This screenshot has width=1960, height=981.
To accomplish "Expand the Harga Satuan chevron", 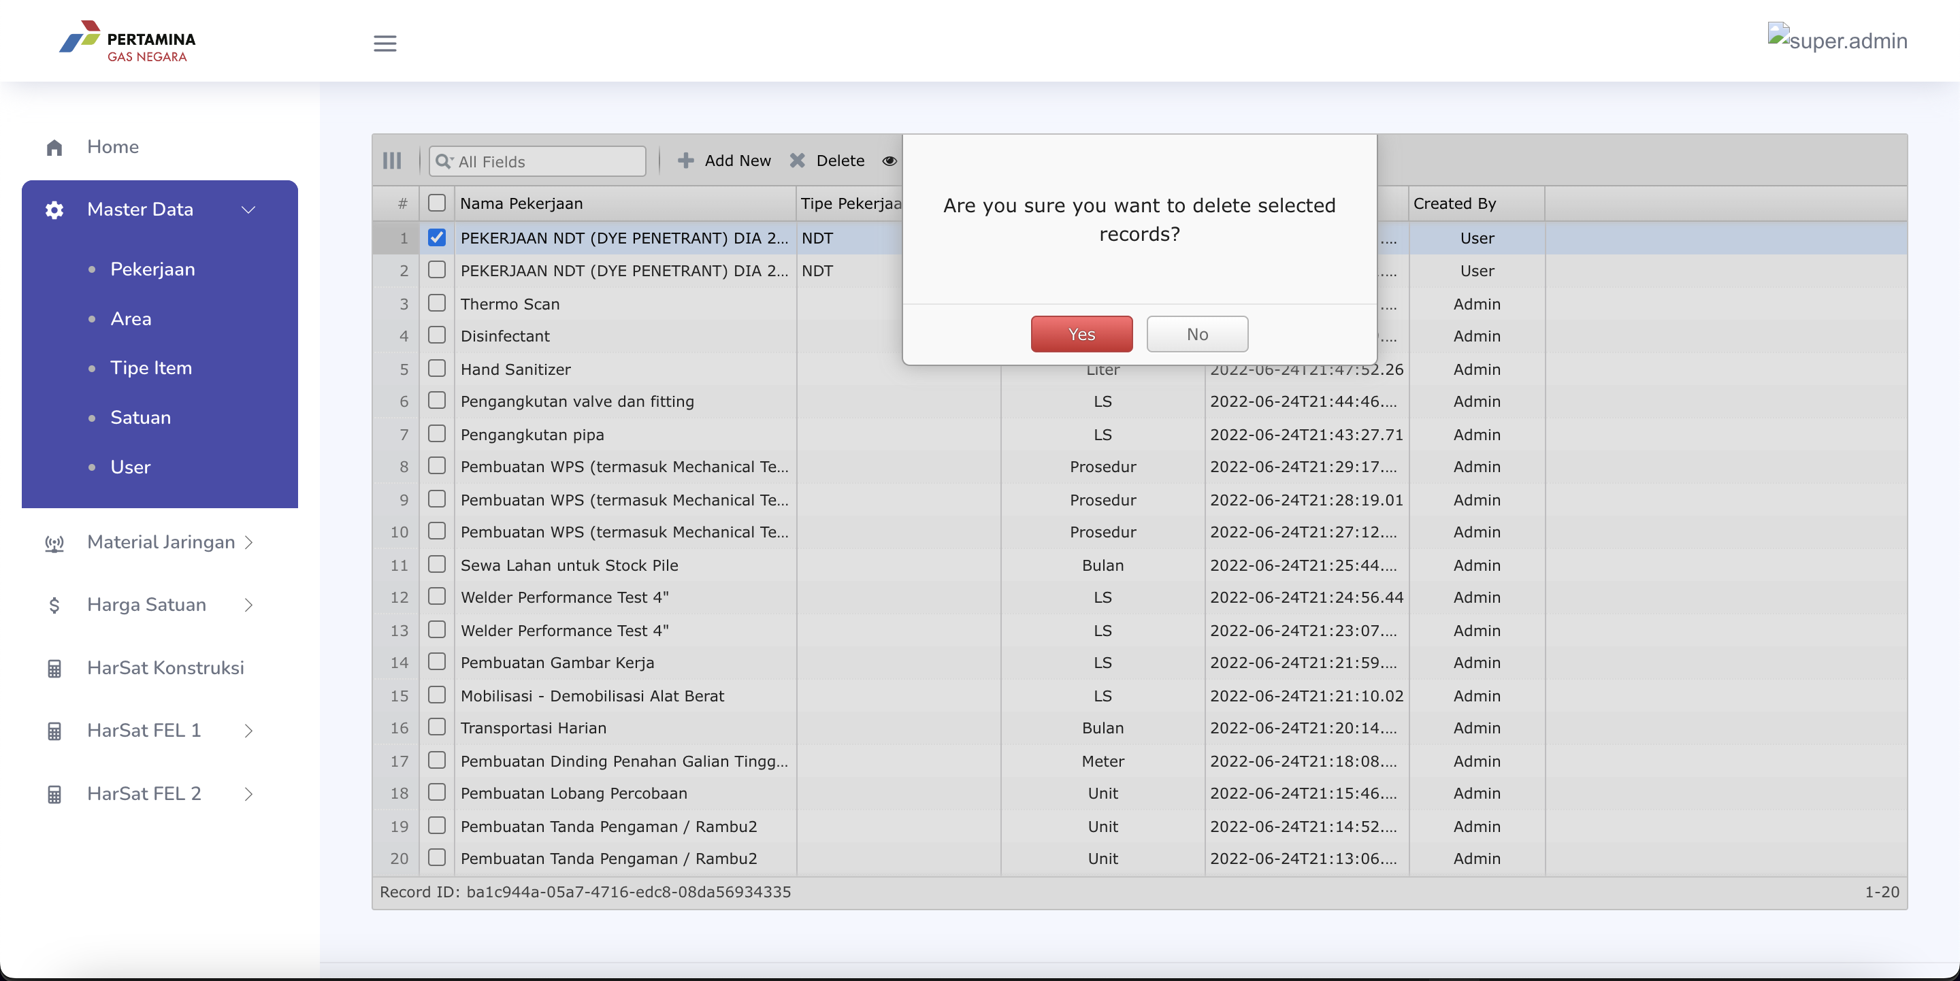I will [248, 605].
